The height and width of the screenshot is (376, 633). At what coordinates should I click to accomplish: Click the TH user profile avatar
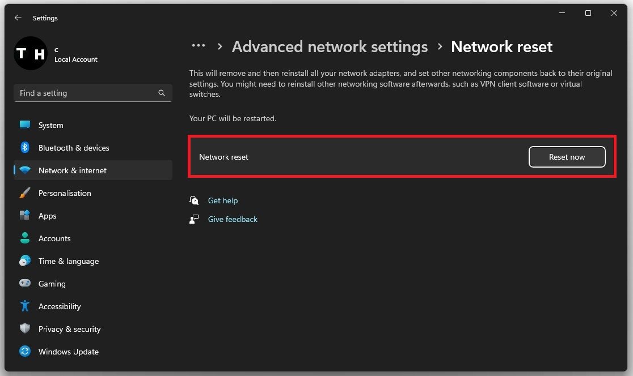31,54
